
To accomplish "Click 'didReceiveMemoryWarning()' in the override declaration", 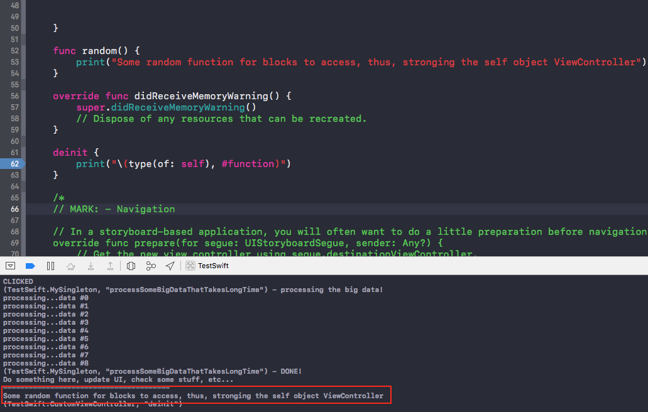I will tap(207, 96).
